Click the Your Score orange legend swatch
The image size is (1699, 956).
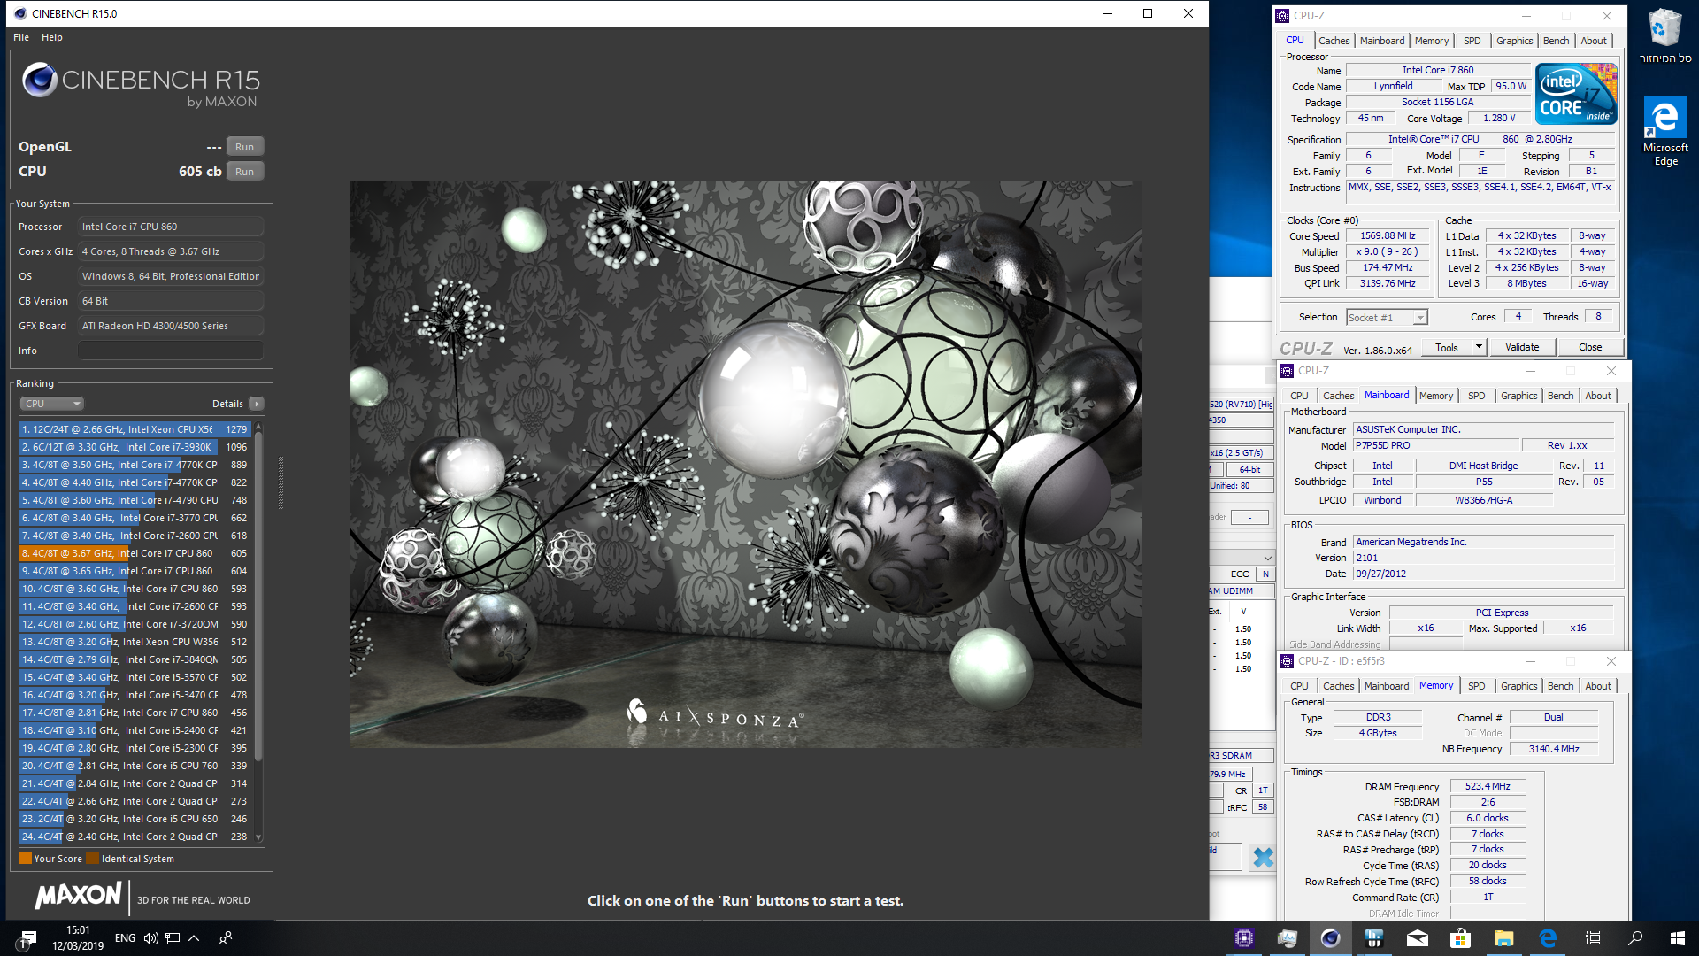coord(25,859)
